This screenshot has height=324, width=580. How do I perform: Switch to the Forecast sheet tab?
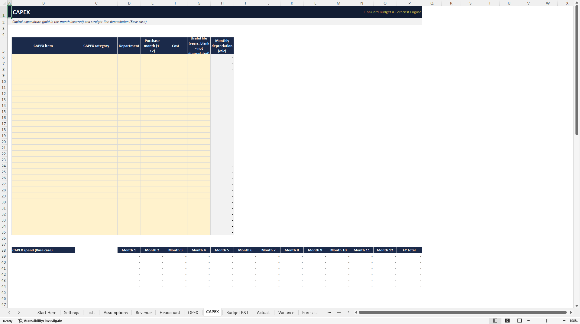[x=310, y=313]
